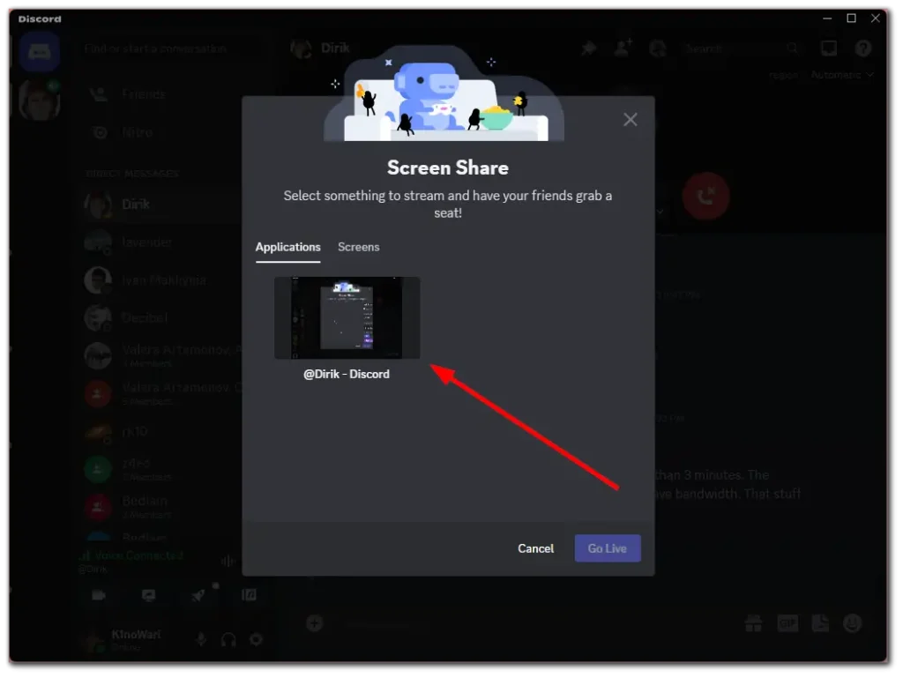Open the GIF picker in the message bar

[x=787, y=622]
